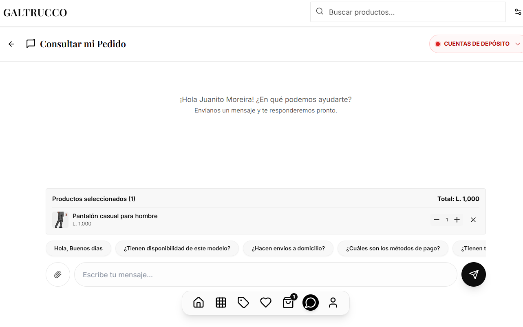Send the message with the paper plane
Image resolution: width=523 pixels, height=327 pixels.
(x=473, y=274)
